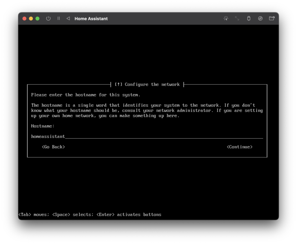Click the Tab moves help line

pos(90,214)
